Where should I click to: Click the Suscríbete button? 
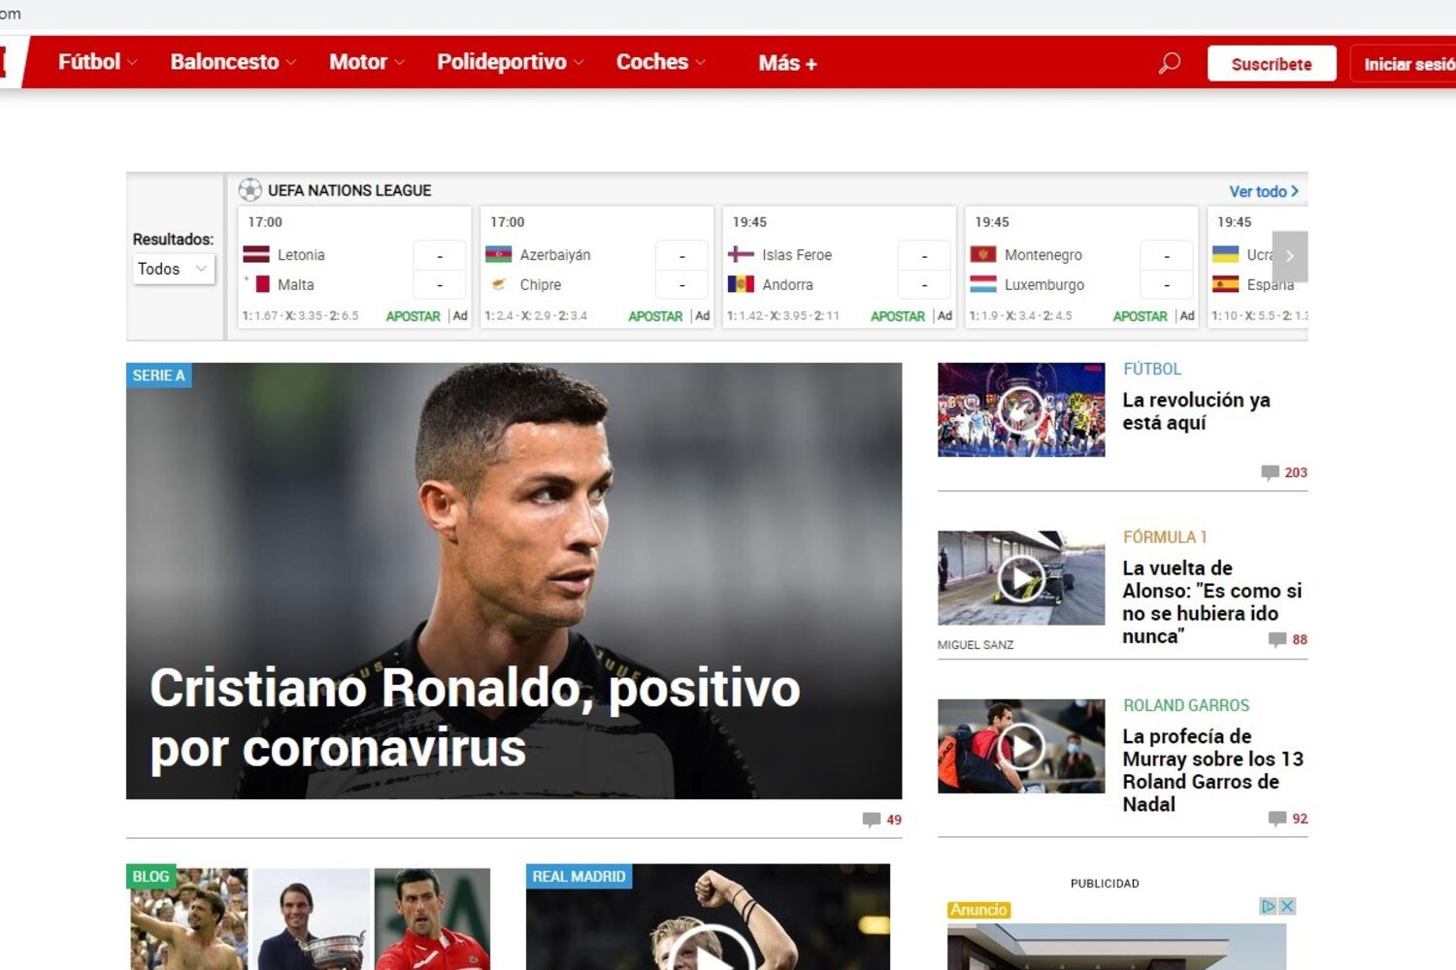[1272, 64]
